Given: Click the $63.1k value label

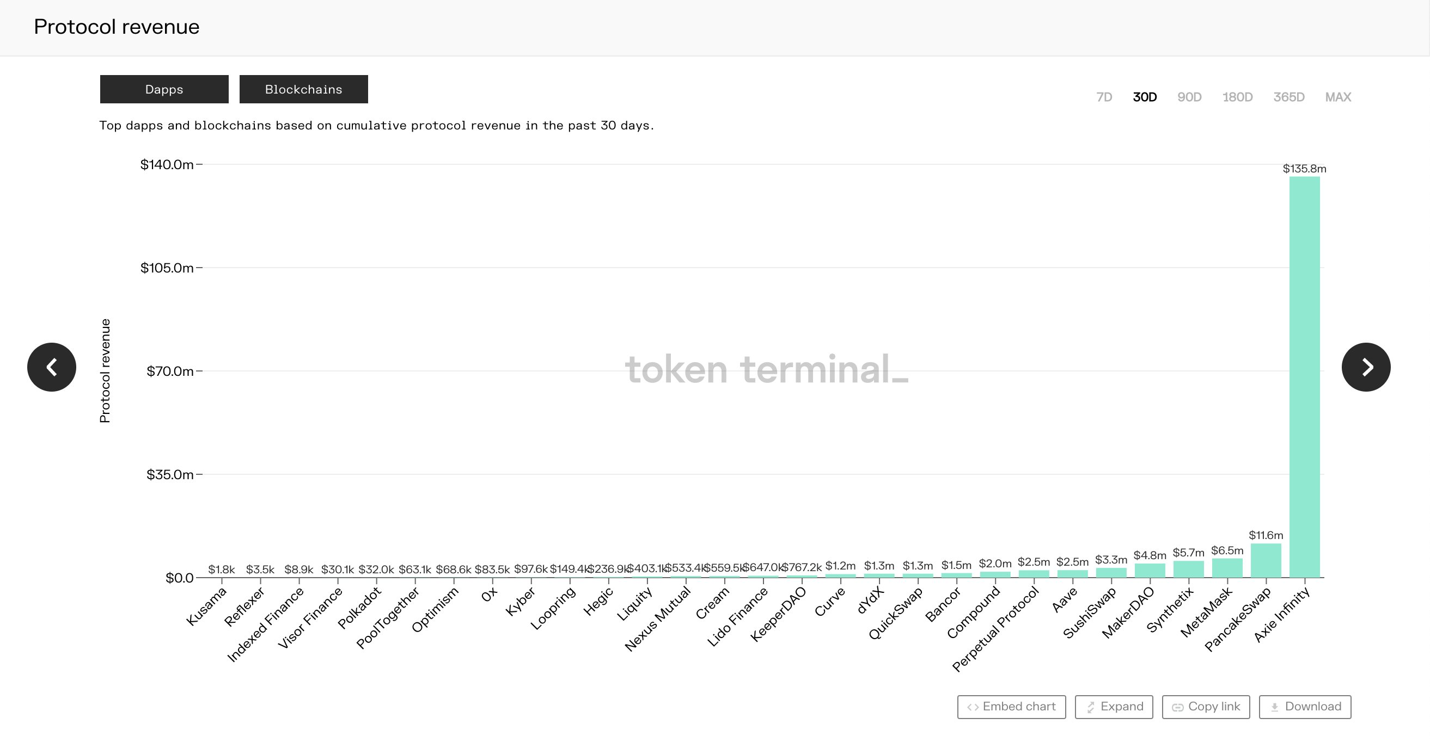Looking at the screenshot, I should pyautogui.click(x=415, y=569).
